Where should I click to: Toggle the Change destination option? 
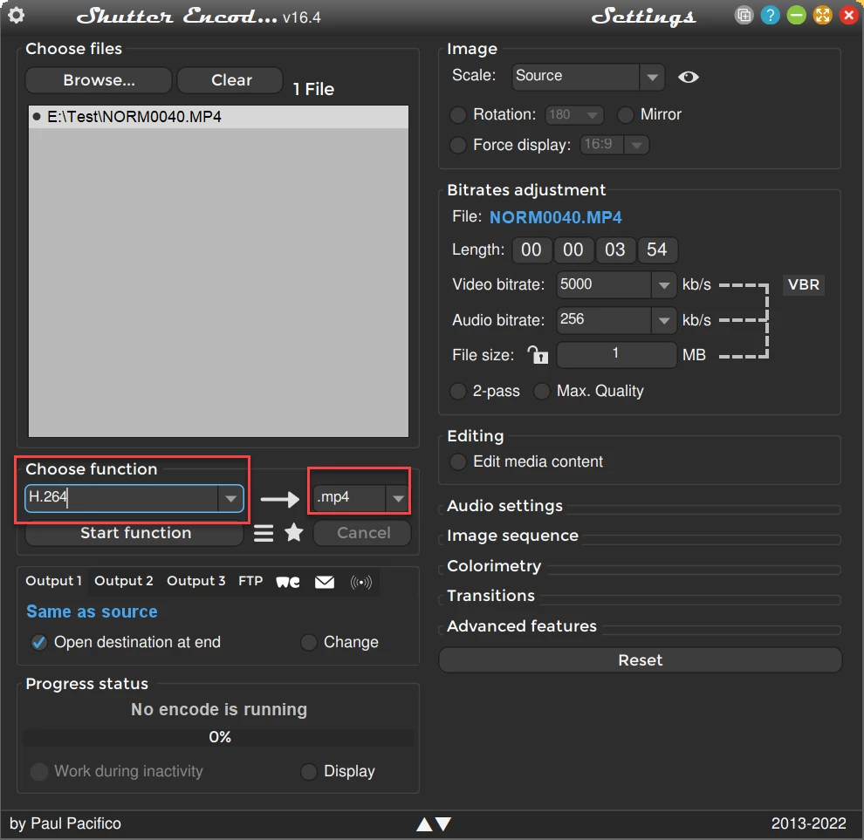click(309, 642)
